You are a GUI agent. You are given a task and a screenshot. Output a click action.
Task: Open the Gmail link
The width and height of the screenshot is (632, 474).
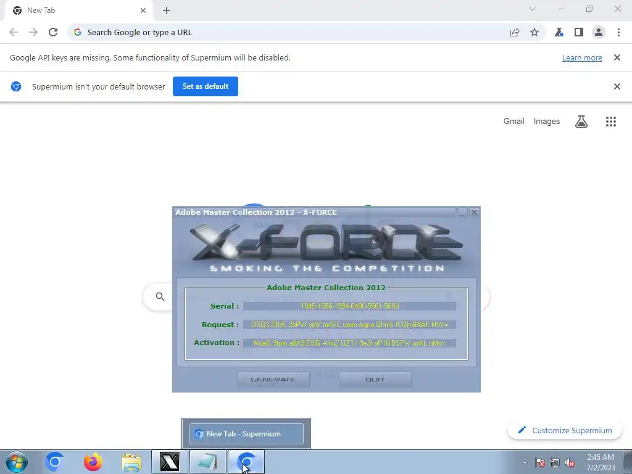click(x=514, y=122)
